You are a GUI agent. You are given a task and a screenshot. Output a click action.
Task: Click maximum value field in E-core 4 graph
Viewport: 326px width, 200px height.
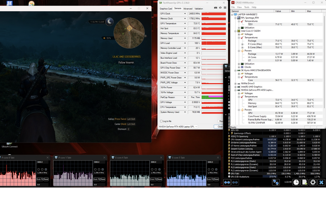point(156,162)
